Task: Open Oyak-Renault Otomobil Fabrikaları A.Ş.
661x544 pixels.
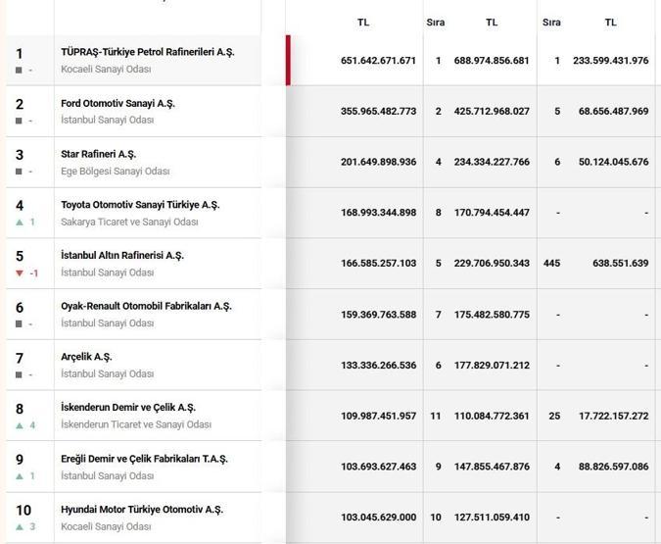Action: (146, 307)
